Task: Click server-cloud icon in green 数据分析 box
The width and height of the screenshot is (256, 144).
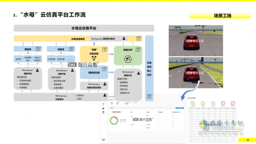Action: click(138, 49)
